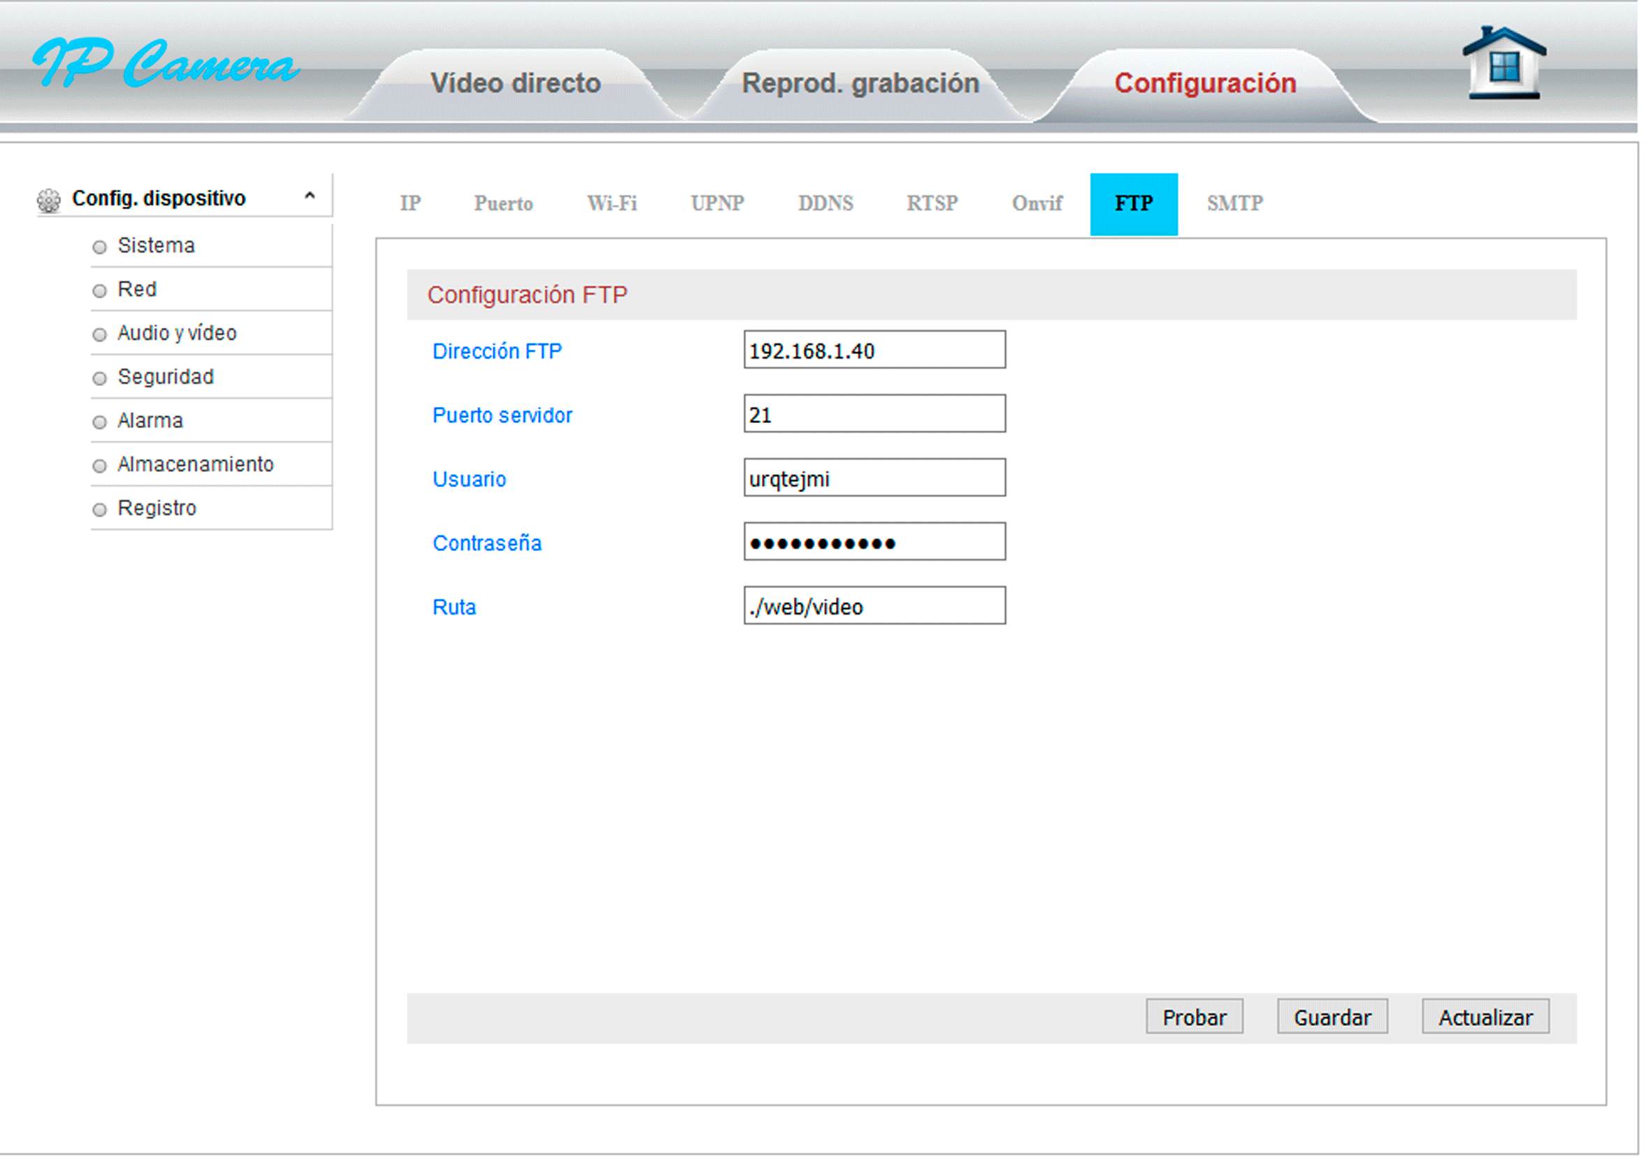Switch to the Vídeo directo tab
This screenshot has height=1165, width=1651.
(515, 83)
